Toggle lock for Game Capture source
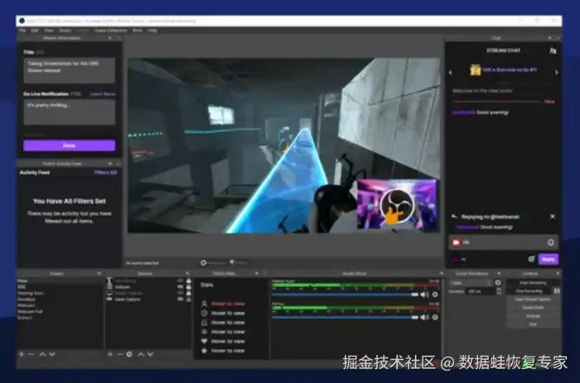This screenshot has height=383, width=580. point(189,299)
